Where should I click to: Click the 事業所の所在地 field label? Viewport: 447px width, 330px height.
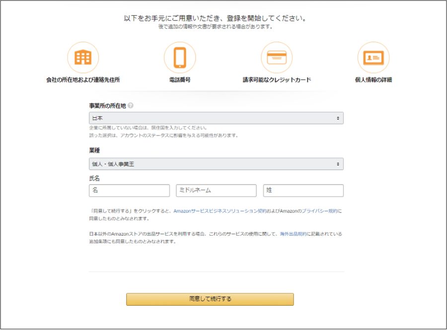[x=107, y=106]
